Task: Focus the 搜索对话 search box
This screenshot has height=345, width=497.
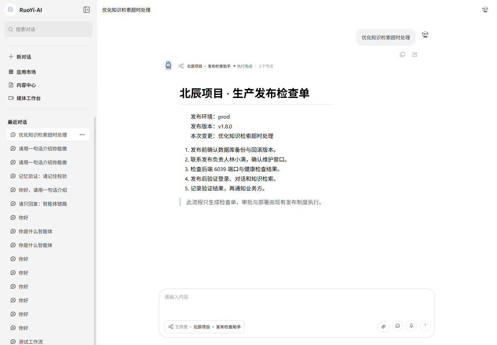Action: click(48, 29)
